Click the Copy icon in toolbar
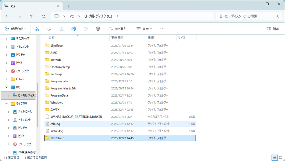Viewport: 285px width, 161px height. (x=49, y=29)
